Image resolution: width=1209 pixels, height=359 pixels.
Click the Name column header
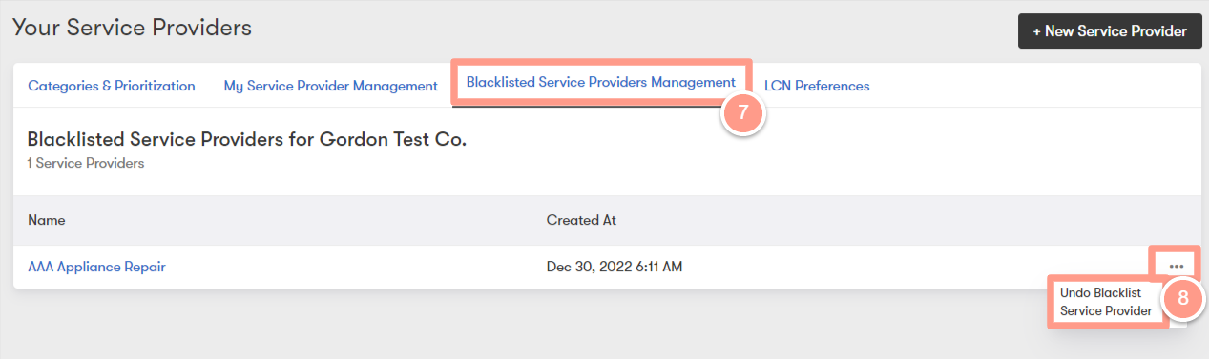coord(47,220)
